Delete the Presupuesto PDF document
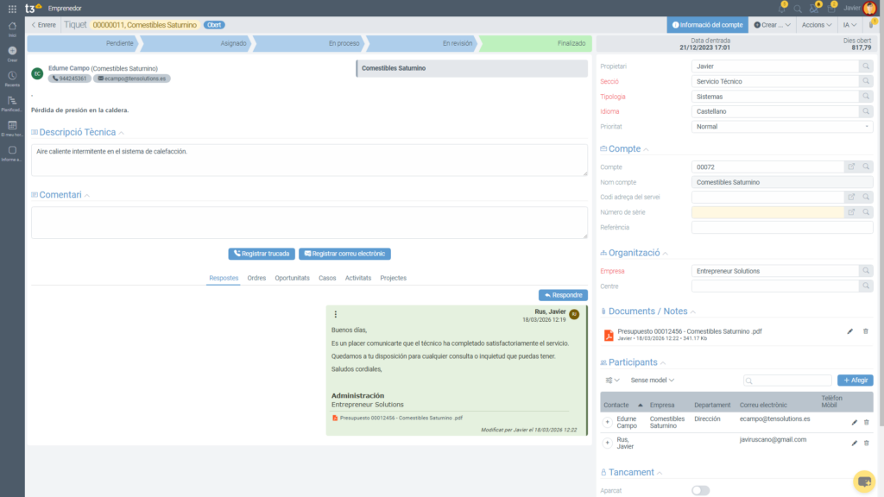This screenshot has height=497, width=884. coord(866,331)
